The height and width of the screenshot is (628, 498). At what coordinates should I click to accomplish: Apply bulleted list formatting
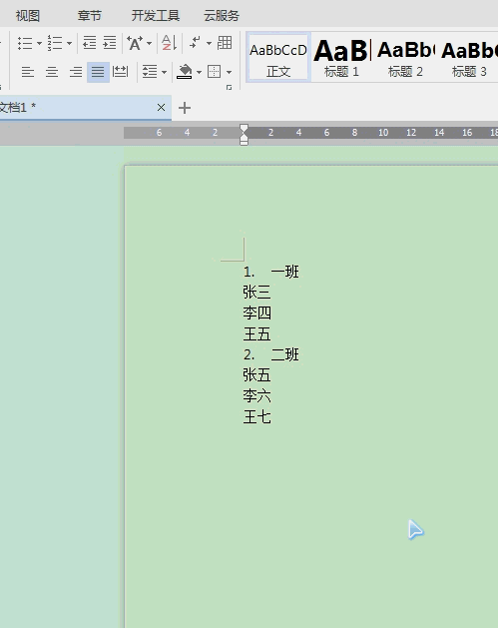coord(25,43)
